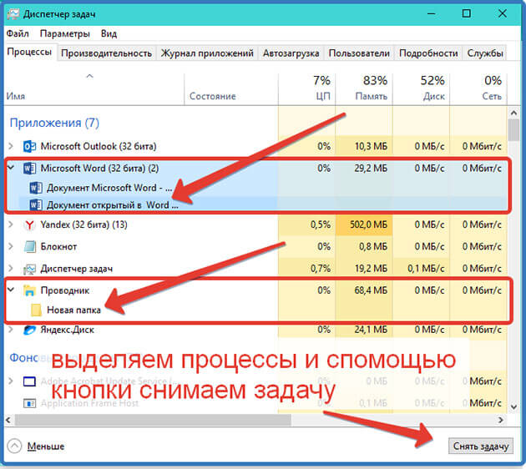
Task: Click the Проводник explorer folder icon
Action: click(29, 290)
